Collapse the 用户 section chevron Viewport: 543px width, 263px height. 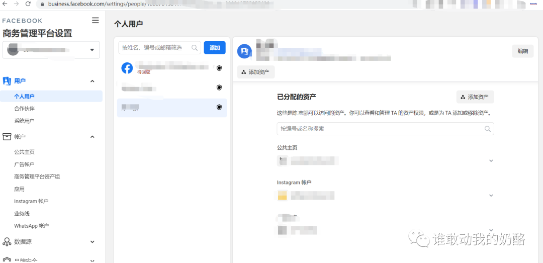point(92,81)
